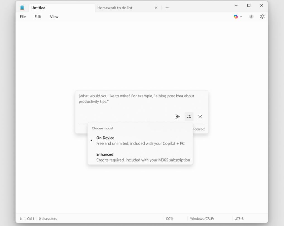Dismiss the Copilot prompt with the X icon
This screenshot has height=226, width=284.
click(x=200, y=117)
